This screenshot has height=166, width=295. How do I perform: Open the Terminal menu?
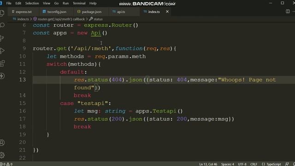pos(79,3)
